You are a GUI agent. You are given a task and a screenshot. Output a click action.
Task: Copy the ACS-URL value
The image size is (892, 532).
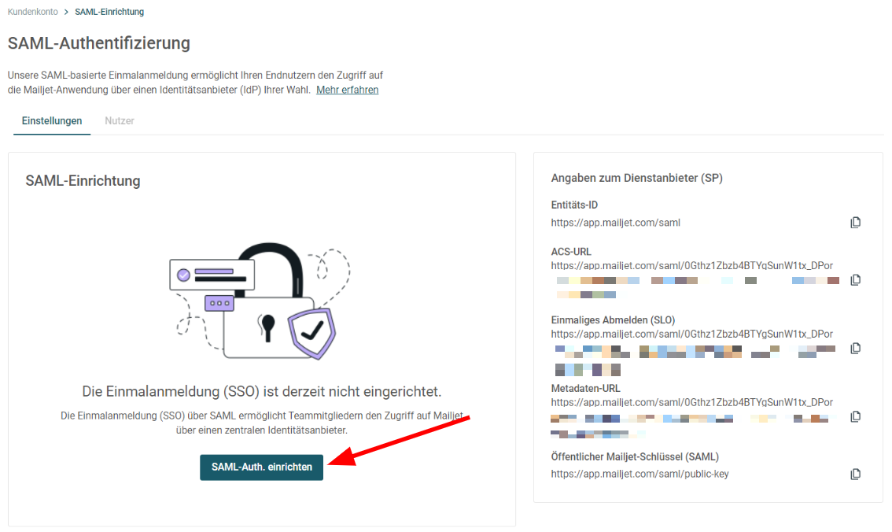pyautogui.click(x=855, y=280)
